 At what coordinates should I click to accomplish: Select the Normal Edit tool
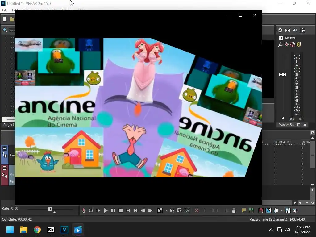pos(160,210)
